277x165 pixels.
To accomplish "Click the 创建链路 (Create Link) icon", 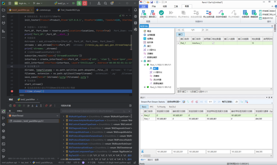I will pos(245,13).
